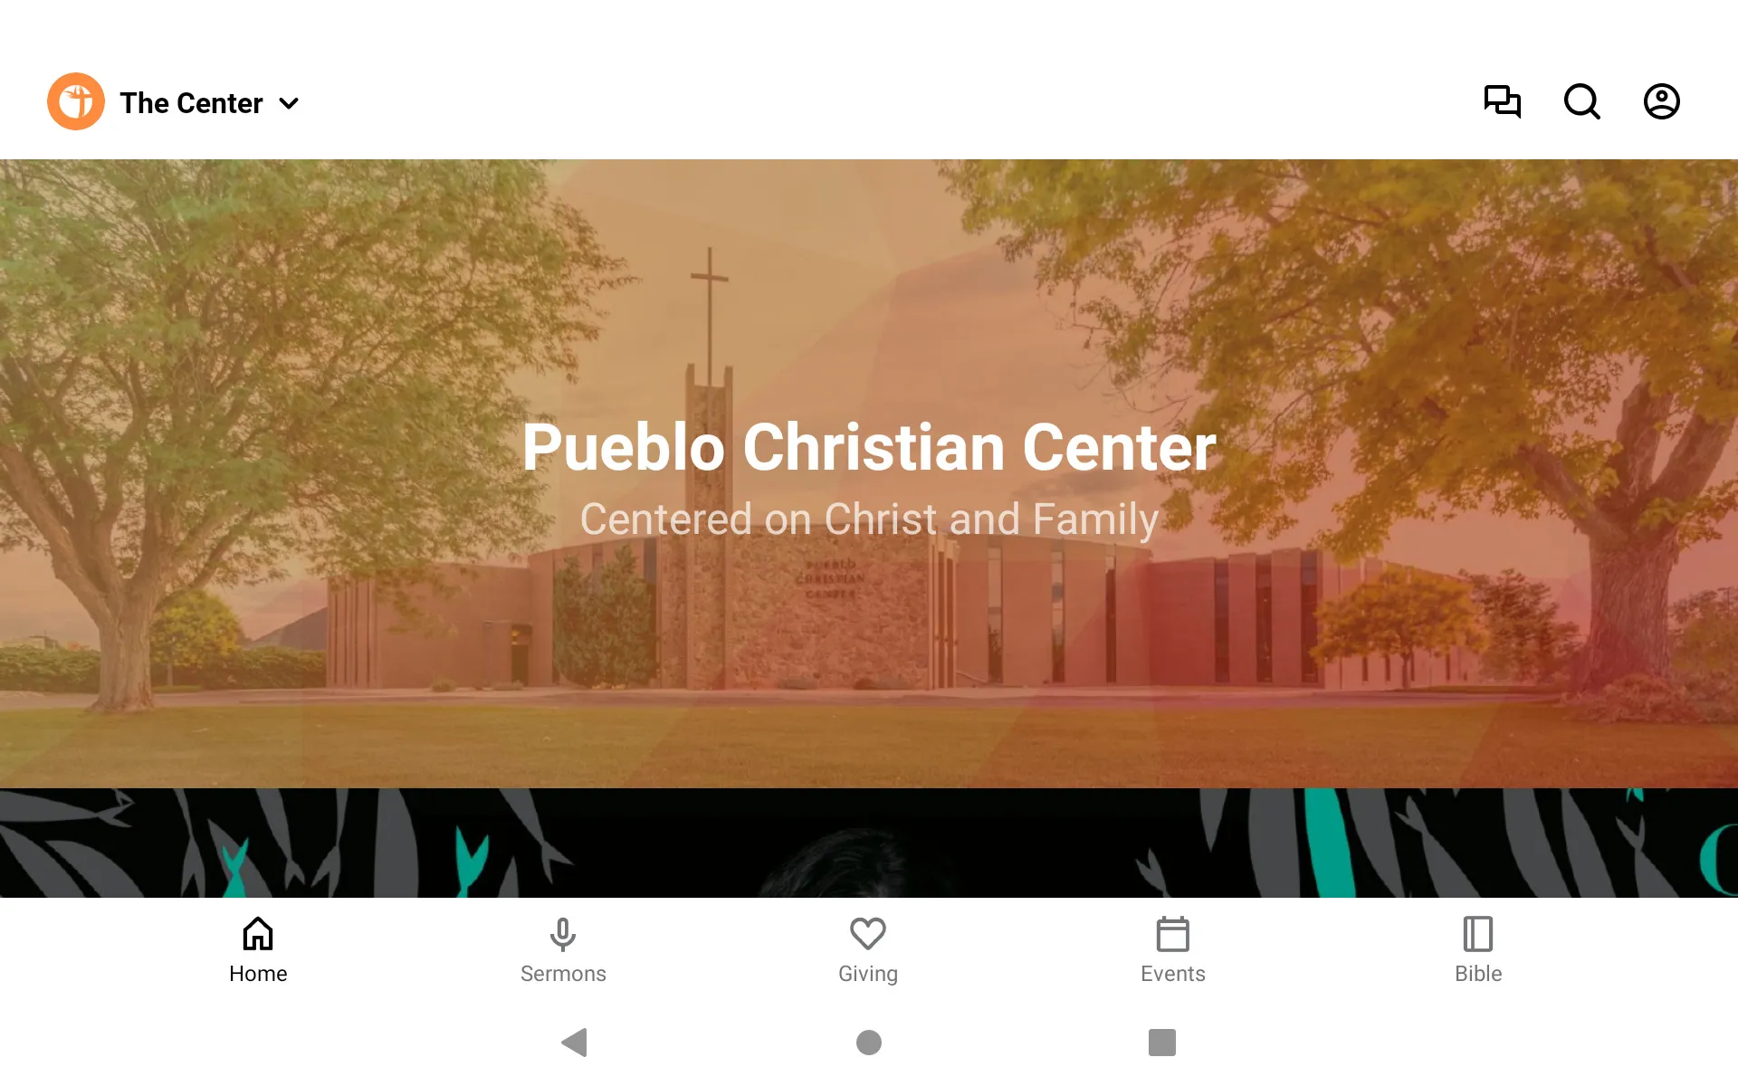This screenshot has width=1738, height=1086.
Task: Tap the Search magnifier icon
Action: [x=1581, y=102]
